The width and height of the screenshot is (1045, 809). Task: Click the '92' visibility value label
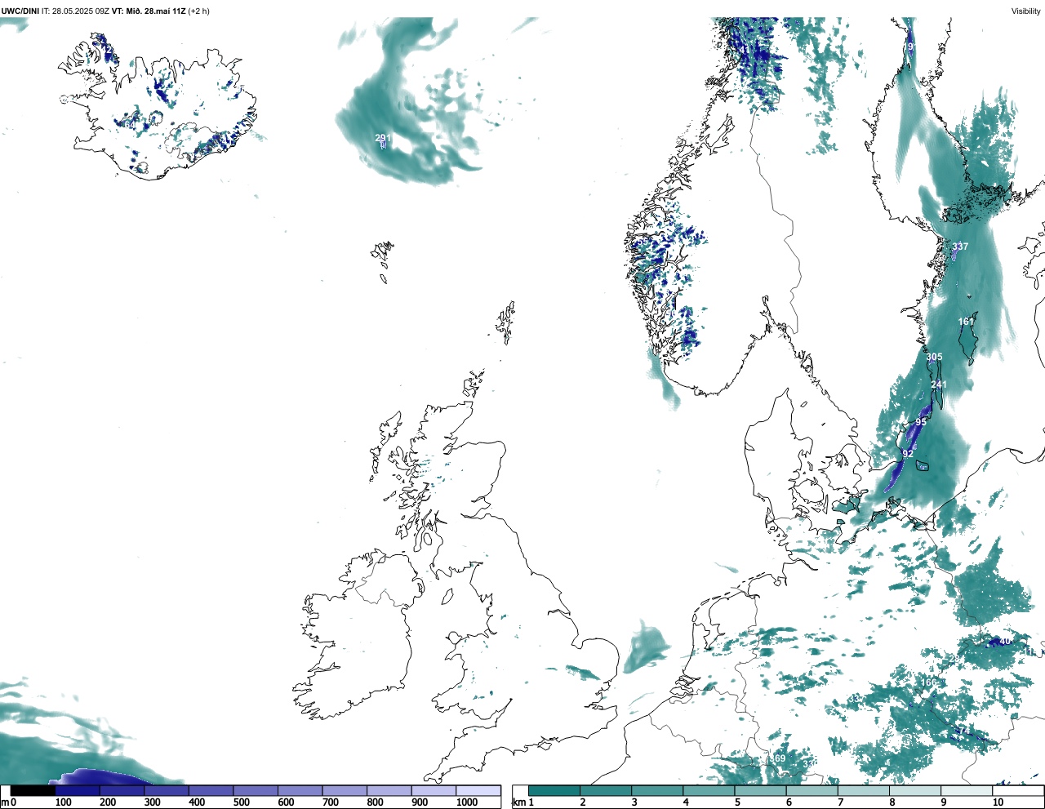point(908,453)
